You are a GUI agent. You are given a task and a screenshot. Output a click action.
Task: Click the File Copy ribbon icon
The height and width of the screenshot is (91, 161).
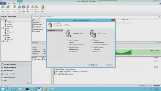[27, 9]
